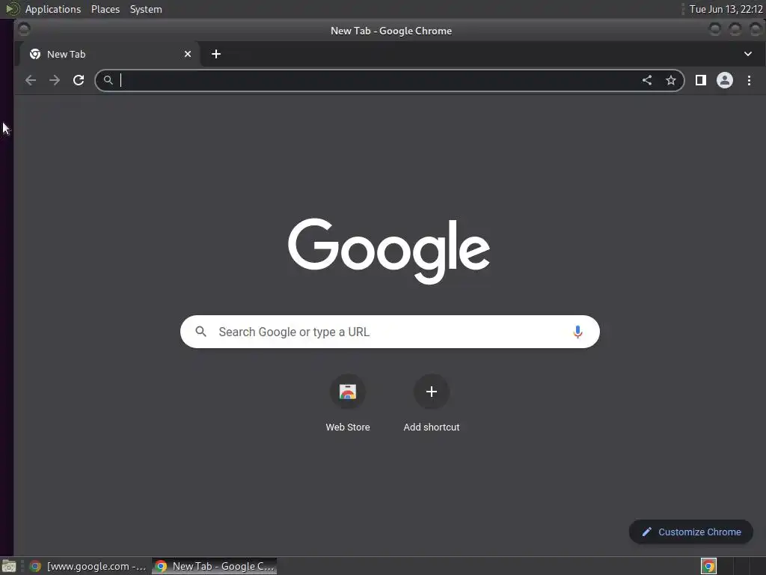Click the clock showing Tue Jun 13
This screenshot has height=575, width=766.
pos(726,9)
